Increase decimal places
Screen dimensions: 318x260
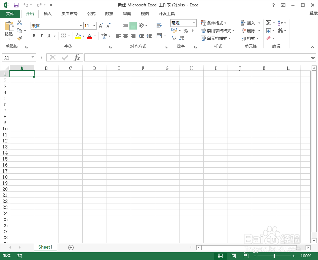pos(174,38)
